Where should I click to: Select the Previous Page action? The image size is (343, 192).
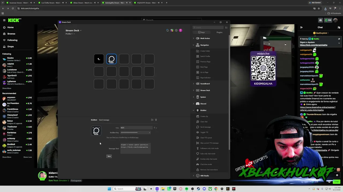205,62
